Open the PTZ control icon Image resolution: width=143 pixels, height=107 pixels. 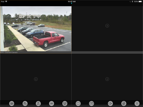(38, 103)
